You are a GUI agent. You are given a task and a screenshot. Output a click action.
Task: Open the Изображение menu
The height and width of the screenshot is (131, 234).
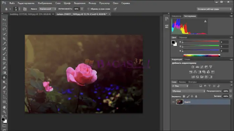pyautogui.click(x=45, y=3)
